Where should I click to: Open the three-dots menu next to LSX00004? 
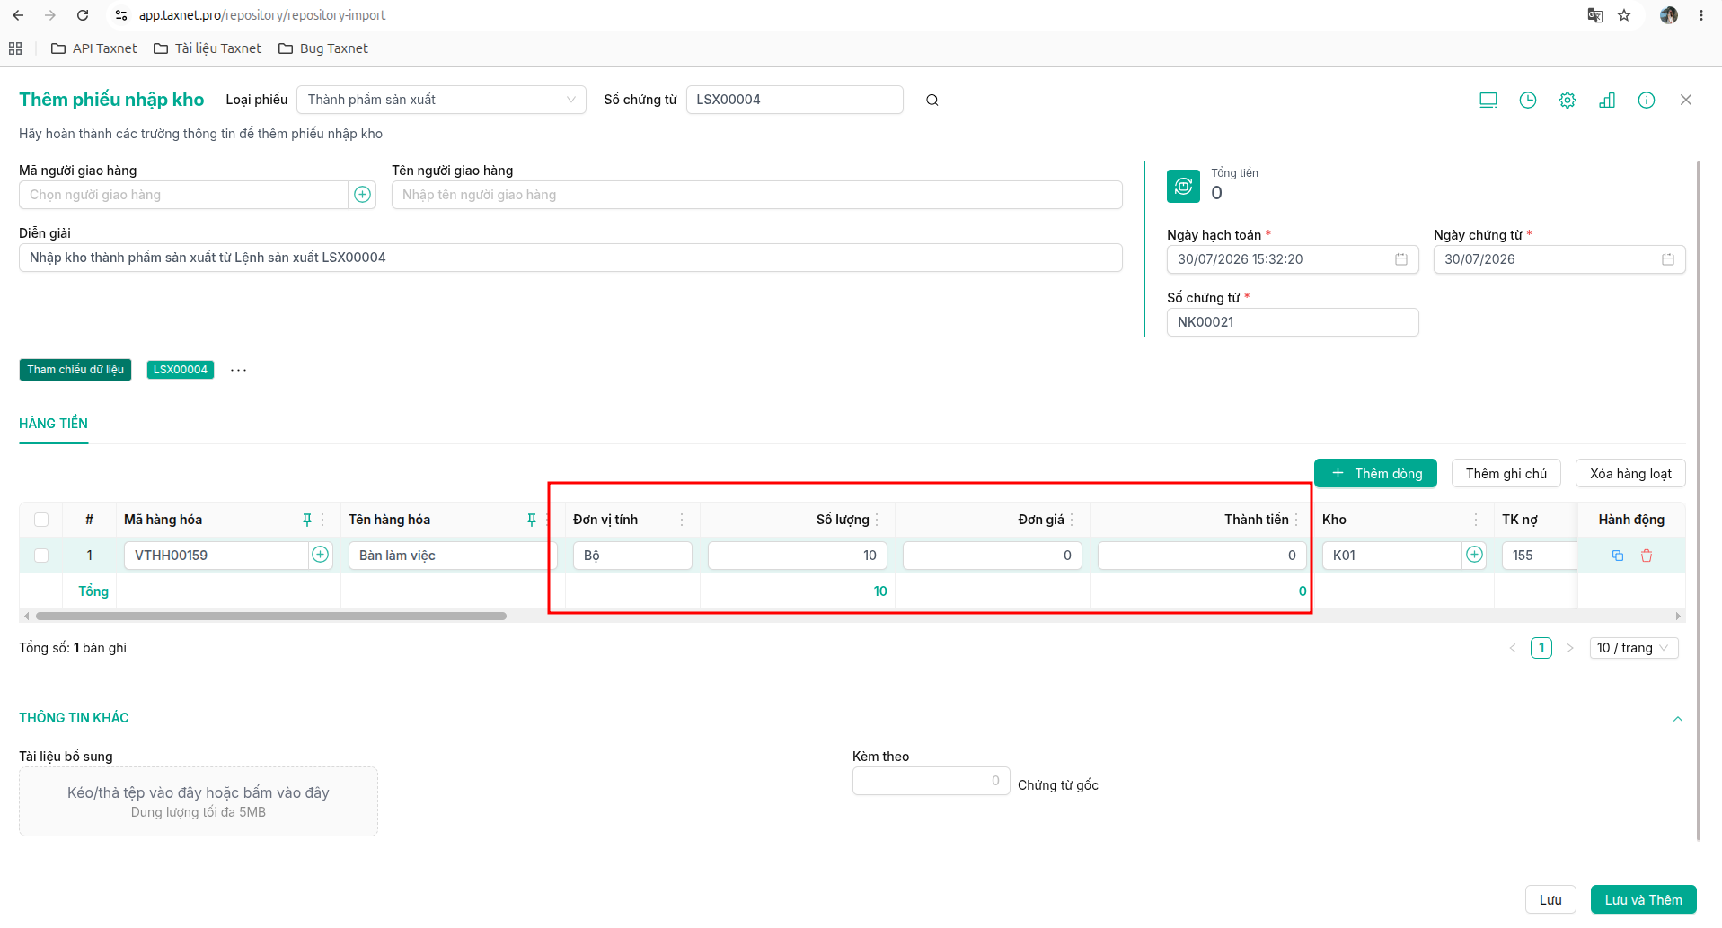click(238, 370)
